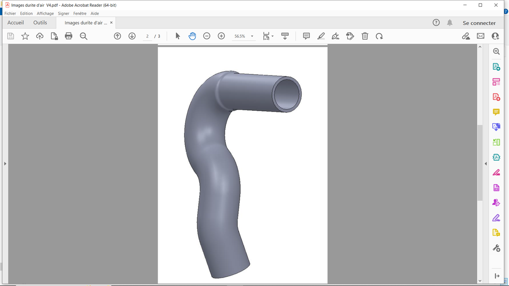Collapse the right tools pane

point(486,164)
